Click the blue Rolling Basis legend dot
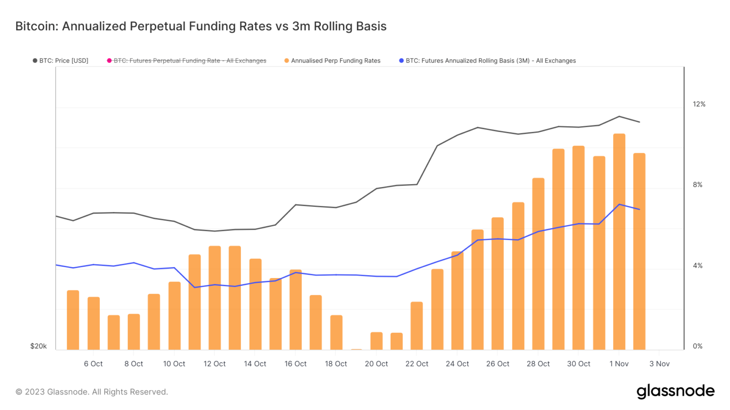 [402, 61]
